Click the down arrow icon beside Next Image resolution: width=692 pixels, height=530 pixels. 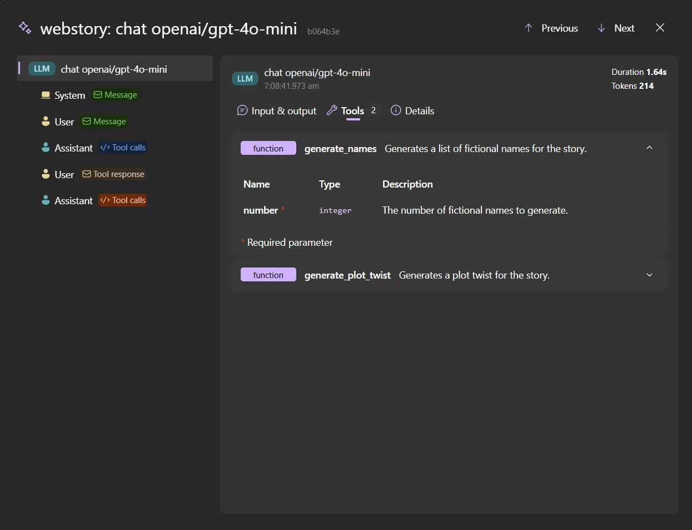click(600, 28)
